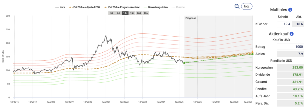
Task: Click the Kursgewinn value 253.00
Action: 290,68
